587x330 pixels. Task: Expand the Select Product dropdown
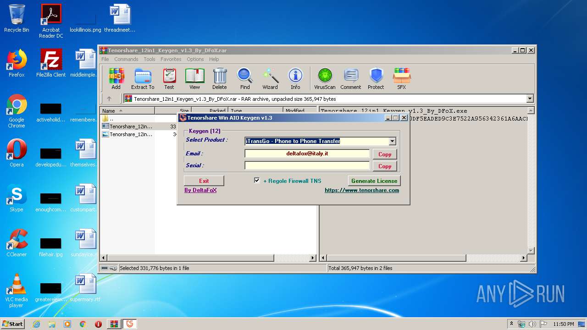pyautogui.click(x=392, y=141)
